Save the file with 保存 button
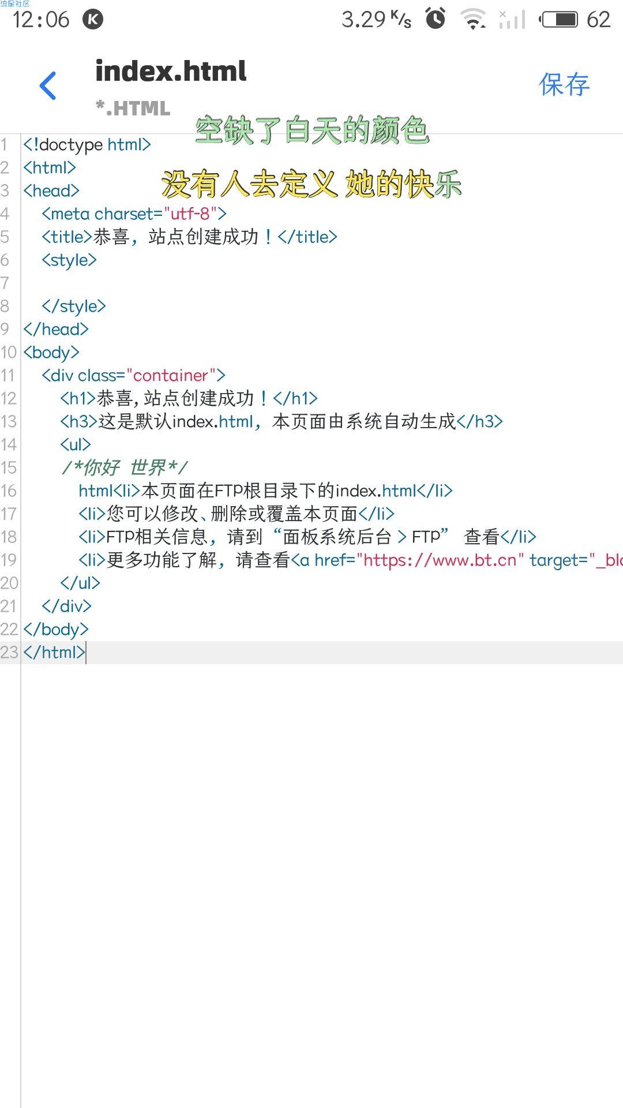The width and height of the screenshot is (623, 1108). tap(564, 85)
